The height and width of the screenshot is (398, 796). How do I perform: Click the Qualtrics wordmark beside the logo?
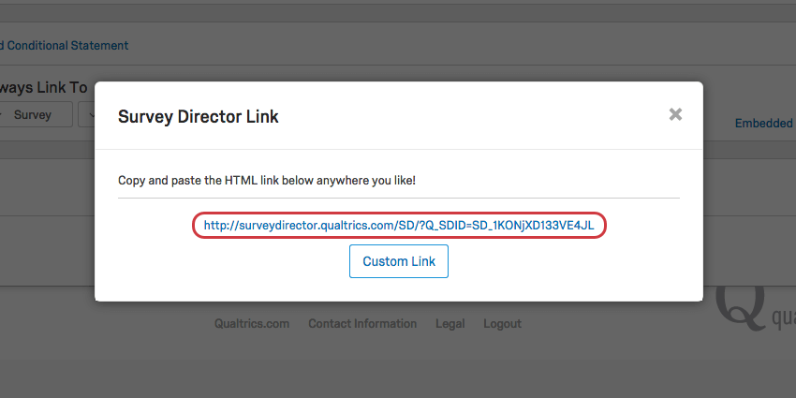point(783,318)
